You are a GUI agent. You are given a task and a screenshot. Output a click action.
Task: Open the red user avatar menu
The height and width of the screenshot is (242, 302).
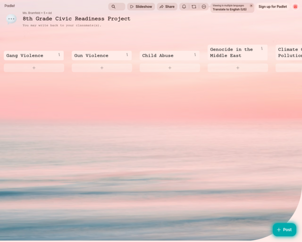(x=295, y=7)
